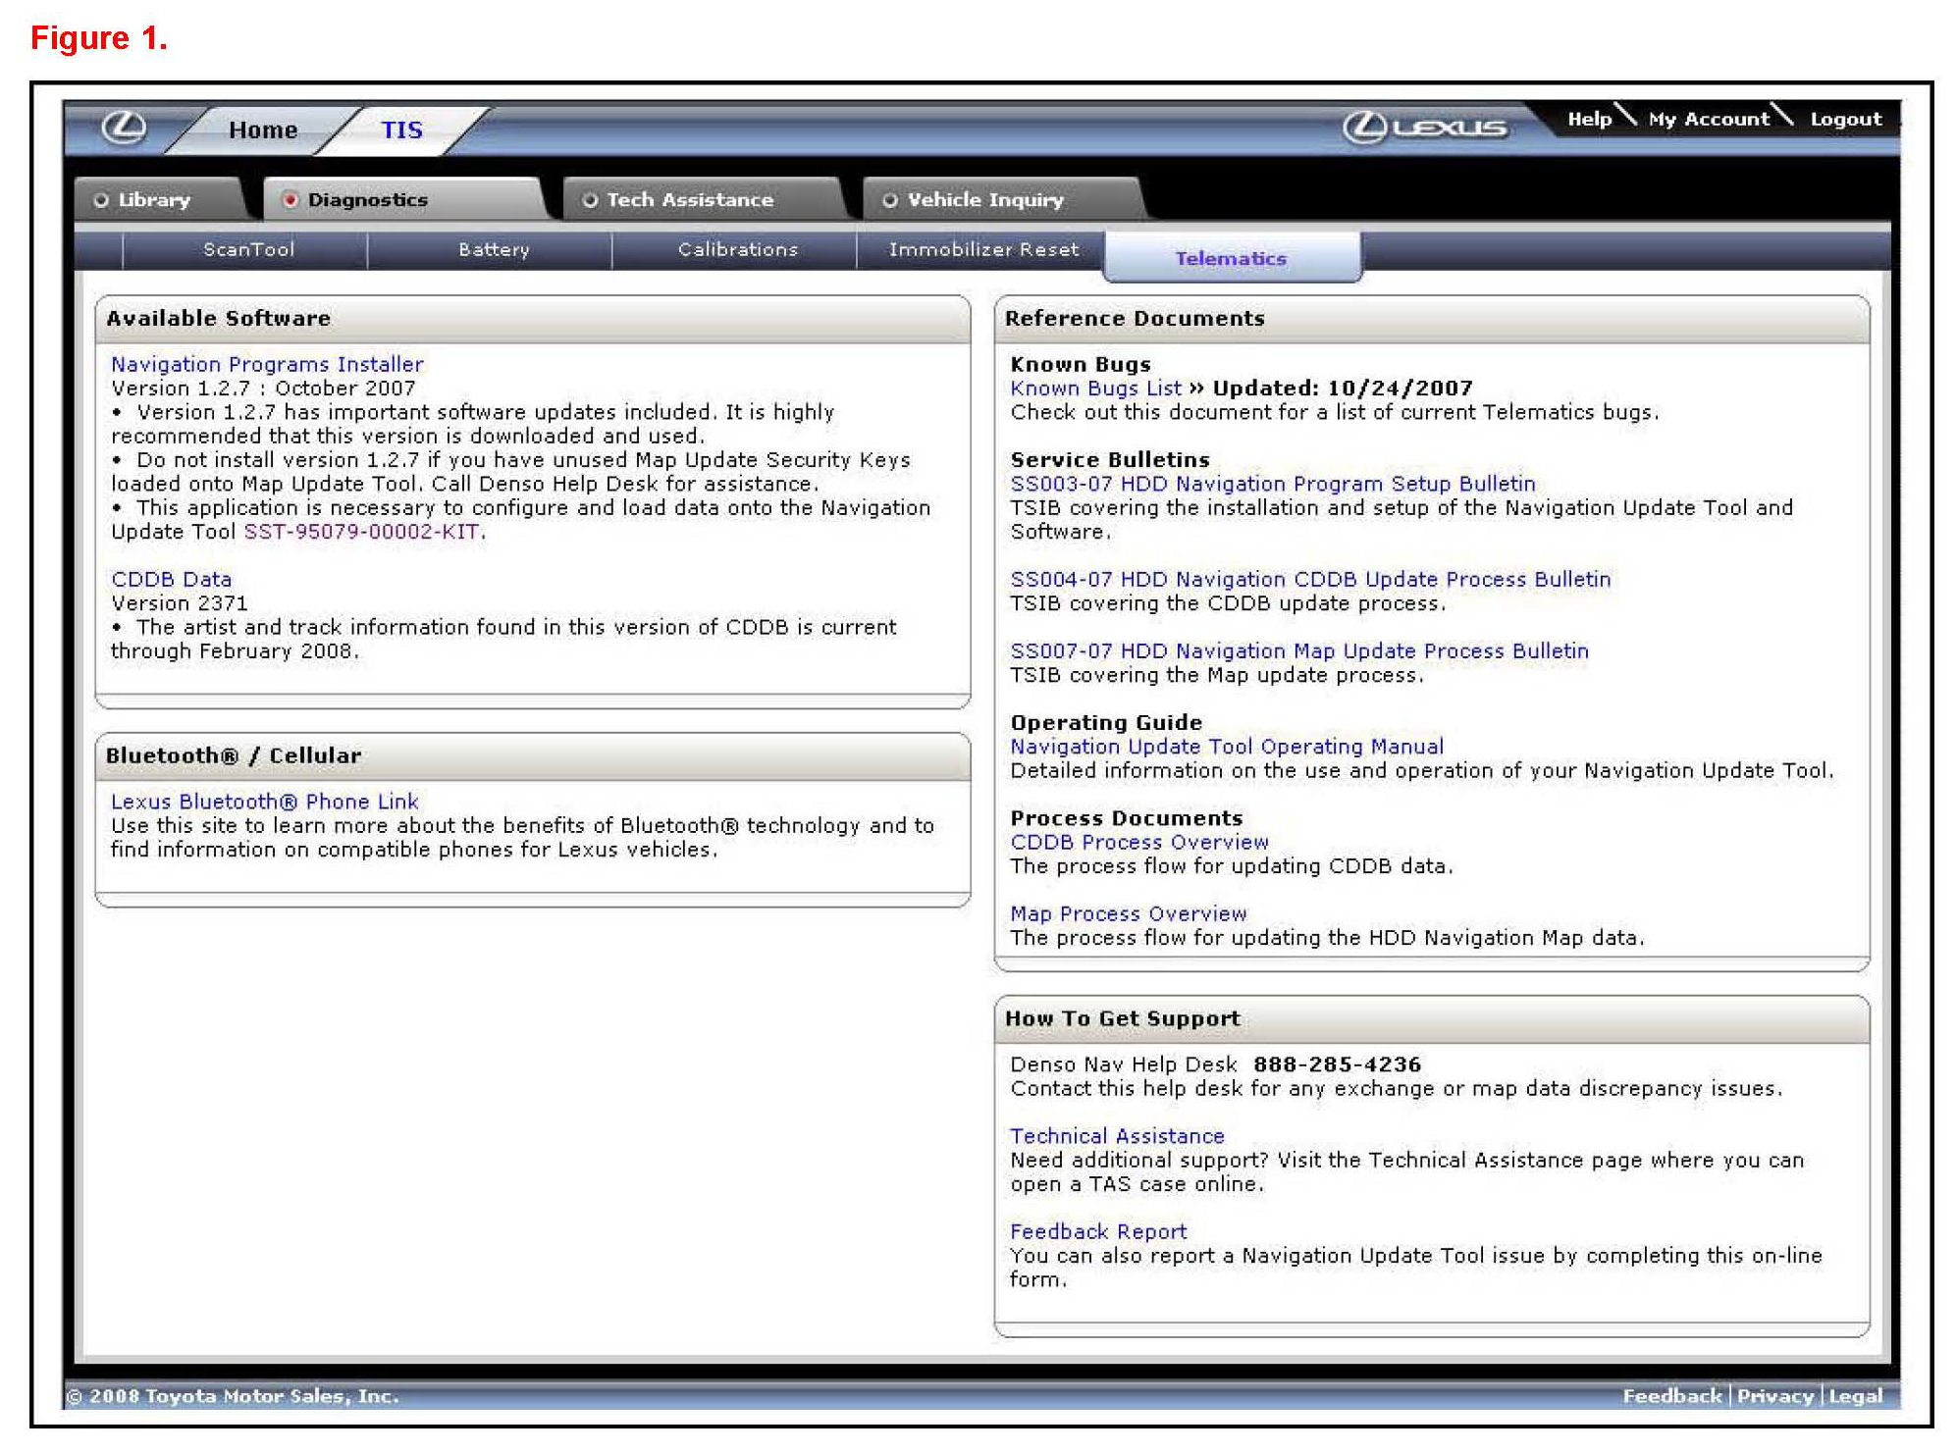The height and width of the screenshot is (1453, 1957).
Task: Open Navigation Update Tool Operating Manual
Action: point(1227,747)
